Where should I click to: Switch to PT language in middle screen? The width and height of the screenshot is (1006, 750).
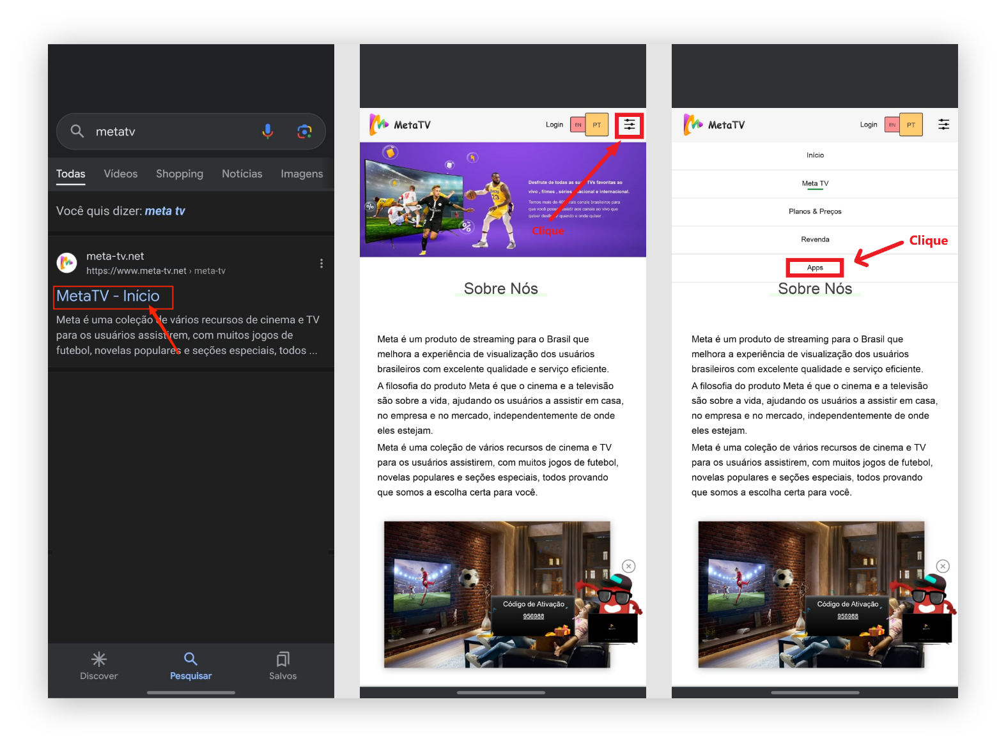[x=597, y=125]
